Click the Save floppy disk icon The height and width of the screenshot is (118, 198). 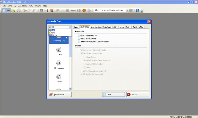click(x=18, y=11)
